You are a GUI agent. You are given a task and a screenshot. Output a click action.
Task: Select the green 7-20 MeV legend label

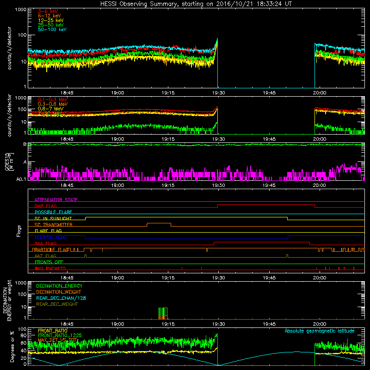coord(50,113)
